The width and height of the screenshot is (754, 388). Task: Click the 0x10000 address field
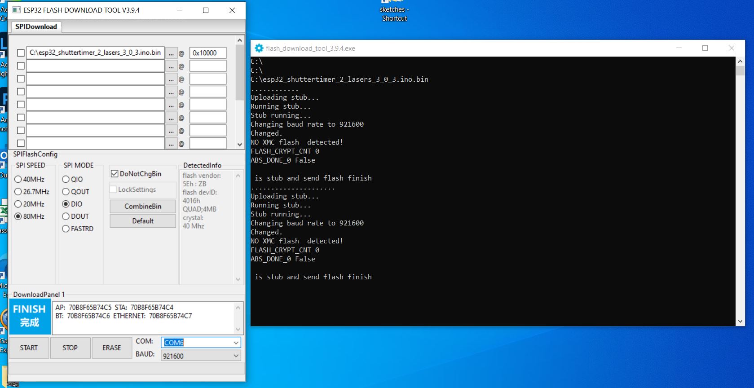(x=207, y=53)
